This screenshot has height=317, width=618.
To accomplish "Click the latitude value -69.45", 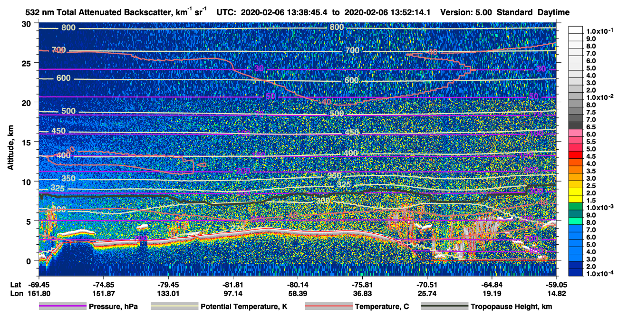I will [x=39, y=285].
